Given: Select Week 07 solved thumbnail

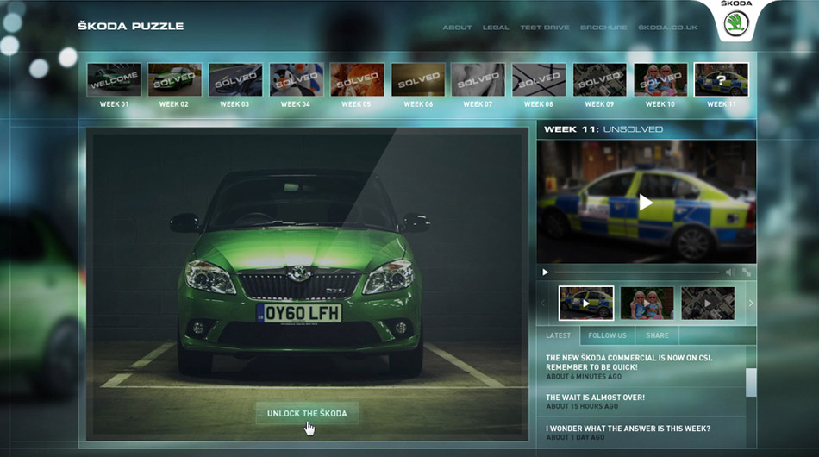Looking at the screenshot, I should click(478, 80).
